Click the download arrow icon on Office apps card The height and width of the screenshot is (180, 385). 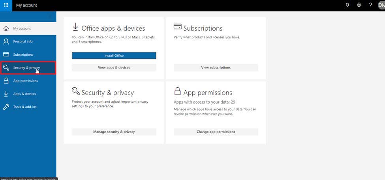(75, 27)
